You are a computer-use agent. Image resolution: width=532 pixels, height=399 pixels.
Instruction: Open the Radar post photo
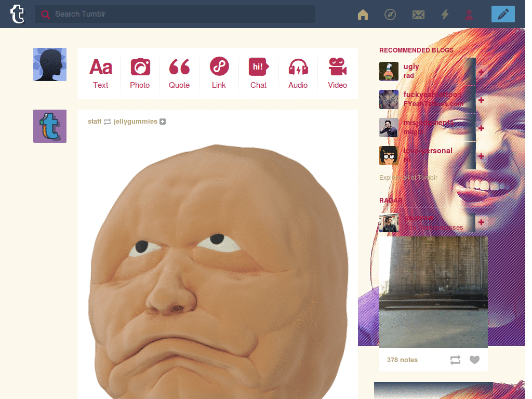[433, 292]
